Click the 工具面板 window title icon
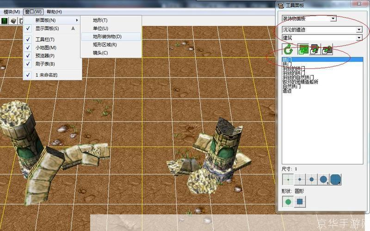 (x=281, y=5)
